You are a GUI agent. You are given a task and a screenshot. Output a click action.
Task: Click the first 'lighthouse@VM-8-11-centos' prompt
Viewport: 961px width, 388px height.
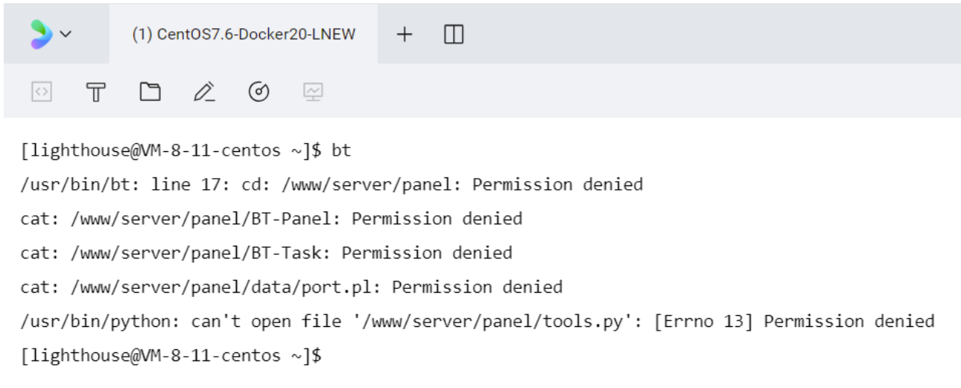click(162, 150)
